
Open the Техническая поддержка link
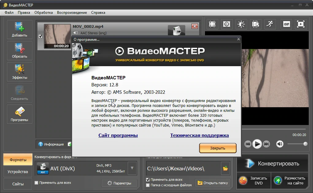199,135
